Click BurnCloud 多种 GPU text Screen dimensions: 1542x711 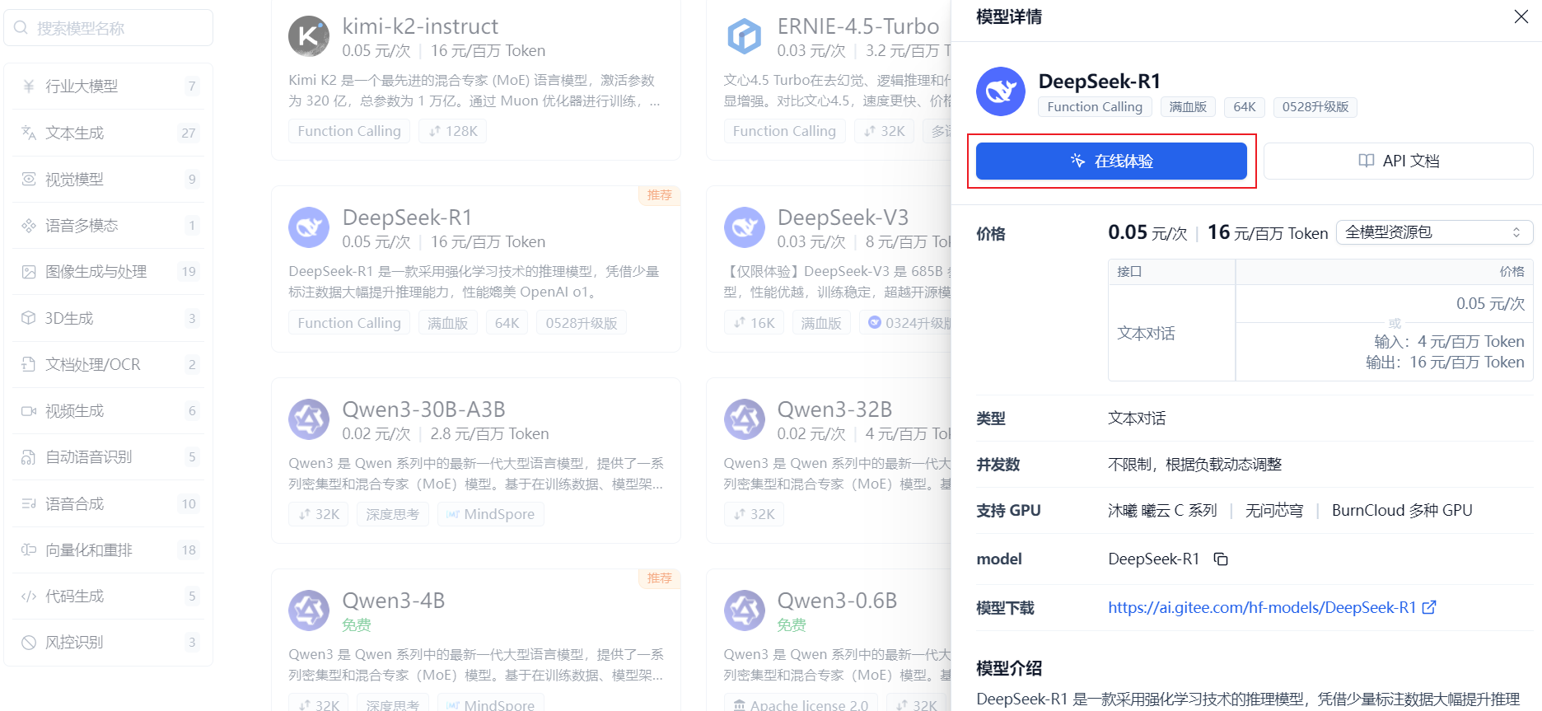[x=1402, y=511]
